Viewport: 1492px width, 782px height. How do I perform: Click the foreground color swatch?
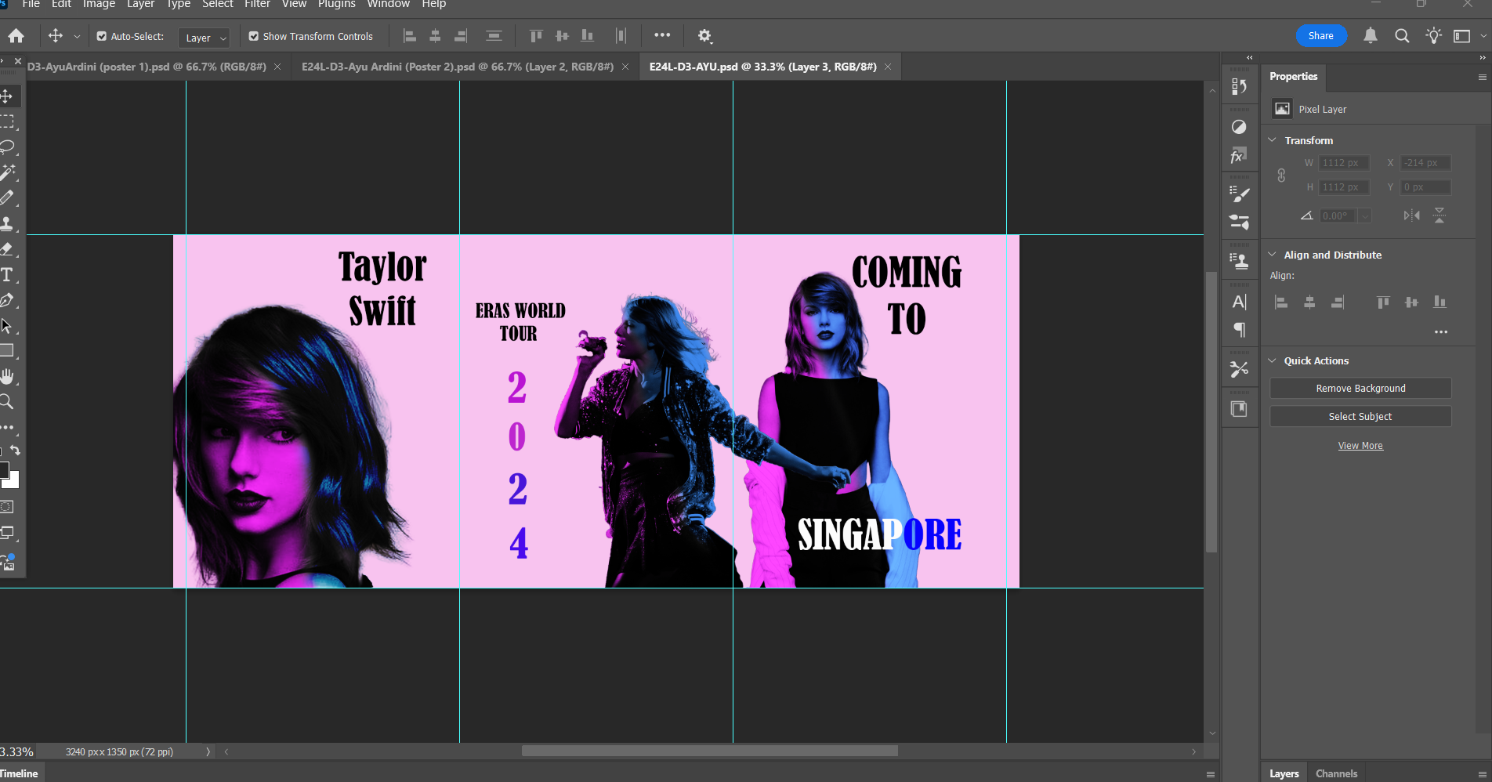[4, 470]
